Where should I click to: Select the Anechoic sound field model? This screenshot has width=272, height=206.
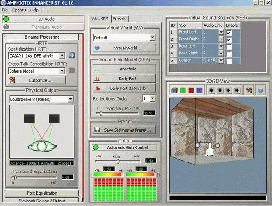click(x=124, y=69)
